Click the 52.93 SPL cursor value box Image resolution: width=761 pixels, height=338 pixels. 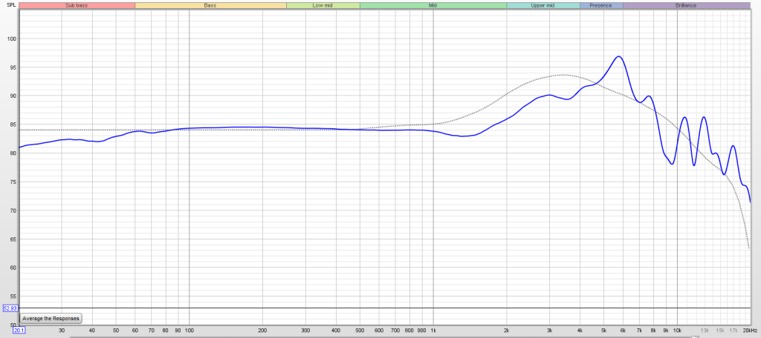[x=10, y=308]
